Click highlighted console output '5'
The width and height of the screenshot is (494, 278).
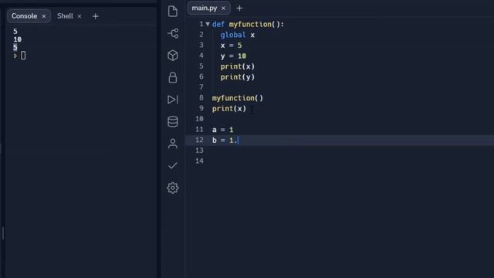pos(15,48)
